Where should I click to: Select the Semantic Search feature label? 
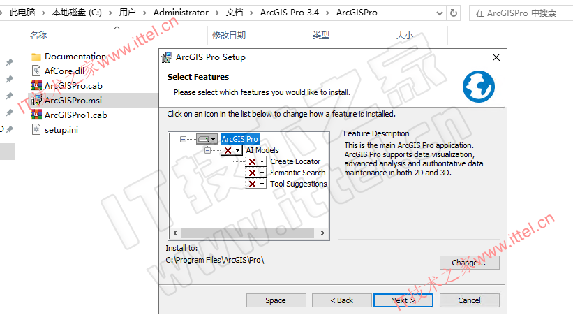[x=297, y=173]
